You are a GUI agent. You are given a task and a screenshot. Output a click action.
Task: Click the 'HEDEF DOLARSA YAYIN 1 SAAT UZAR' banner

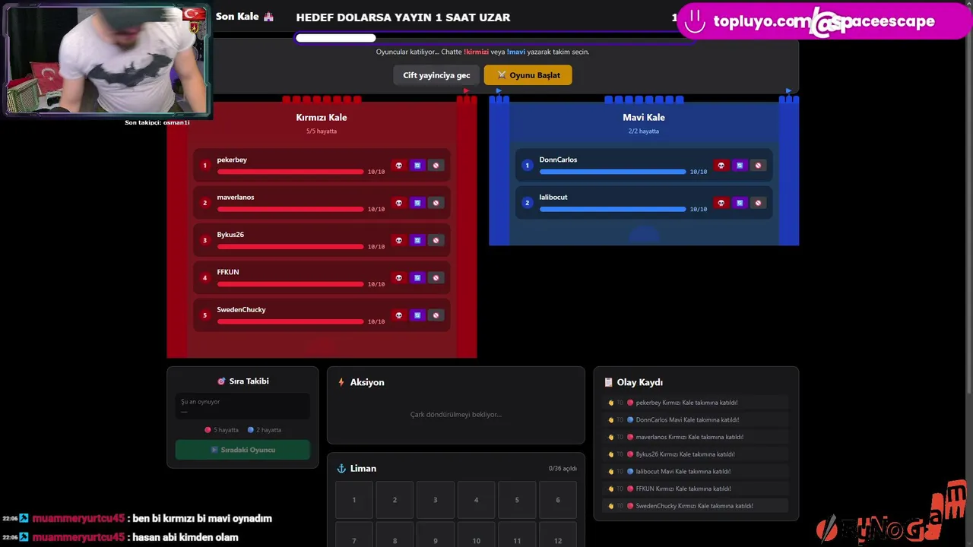pos(403,17)
